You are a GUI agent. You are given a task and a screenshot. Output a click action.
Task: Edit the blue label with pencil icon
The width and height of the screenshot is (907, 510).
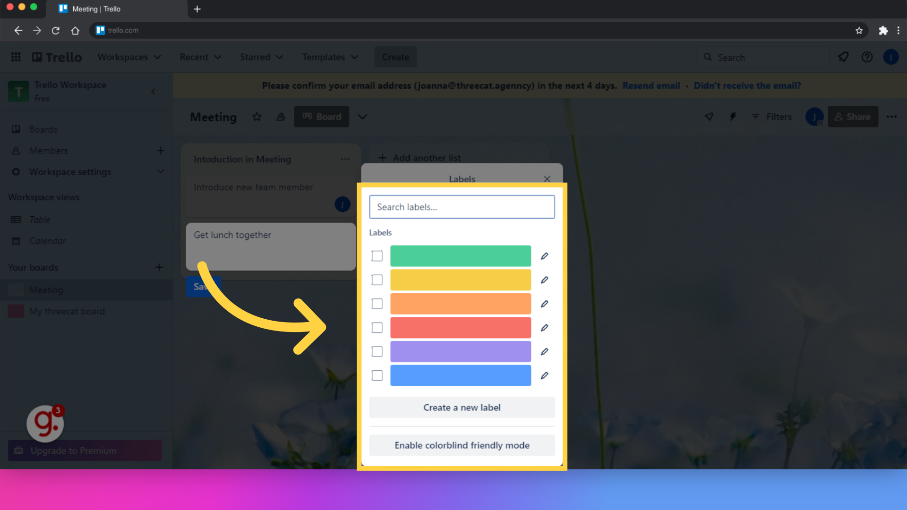544,375
